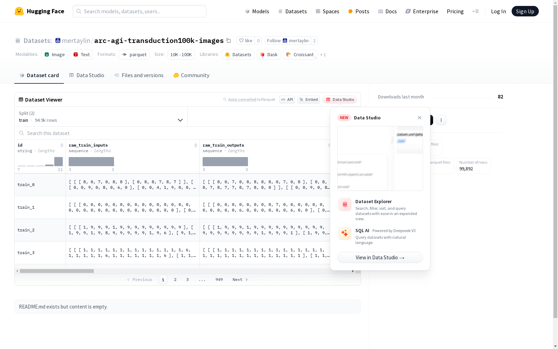This screenshot has width=558, height=349.
Task: Expand the Split dropdown for train
Action: pos(101,117)
